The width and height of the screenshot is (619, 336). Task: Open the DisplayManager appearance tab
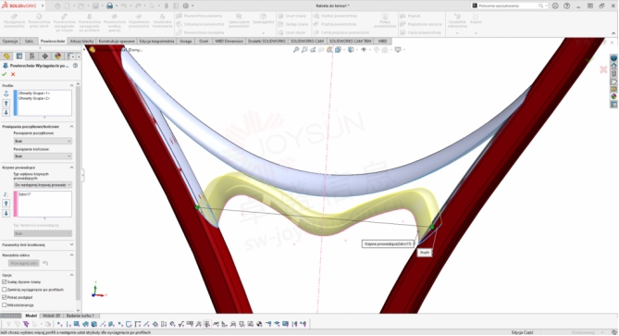pyautogui.click(x=57, y=56)
